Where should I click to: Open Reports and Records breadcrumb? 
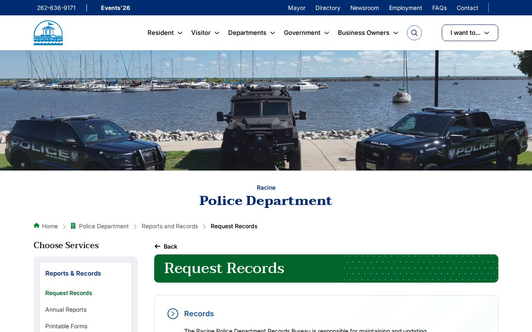tap(170, 226)
